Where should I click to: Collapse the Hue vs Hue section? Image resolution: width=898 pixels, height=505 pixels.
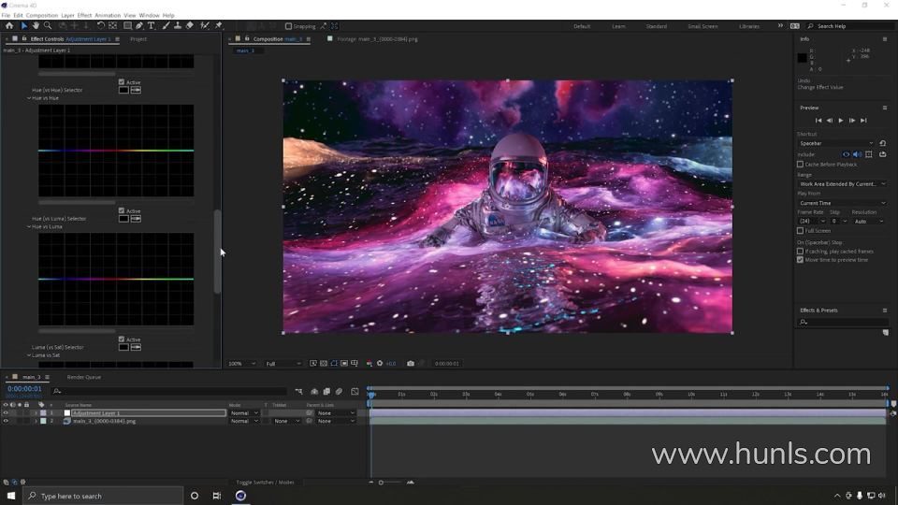pyautogui.click(x=29, y=98)
